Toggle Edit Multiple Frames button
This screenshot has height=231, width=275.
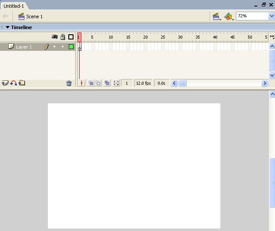click(107, 83)
